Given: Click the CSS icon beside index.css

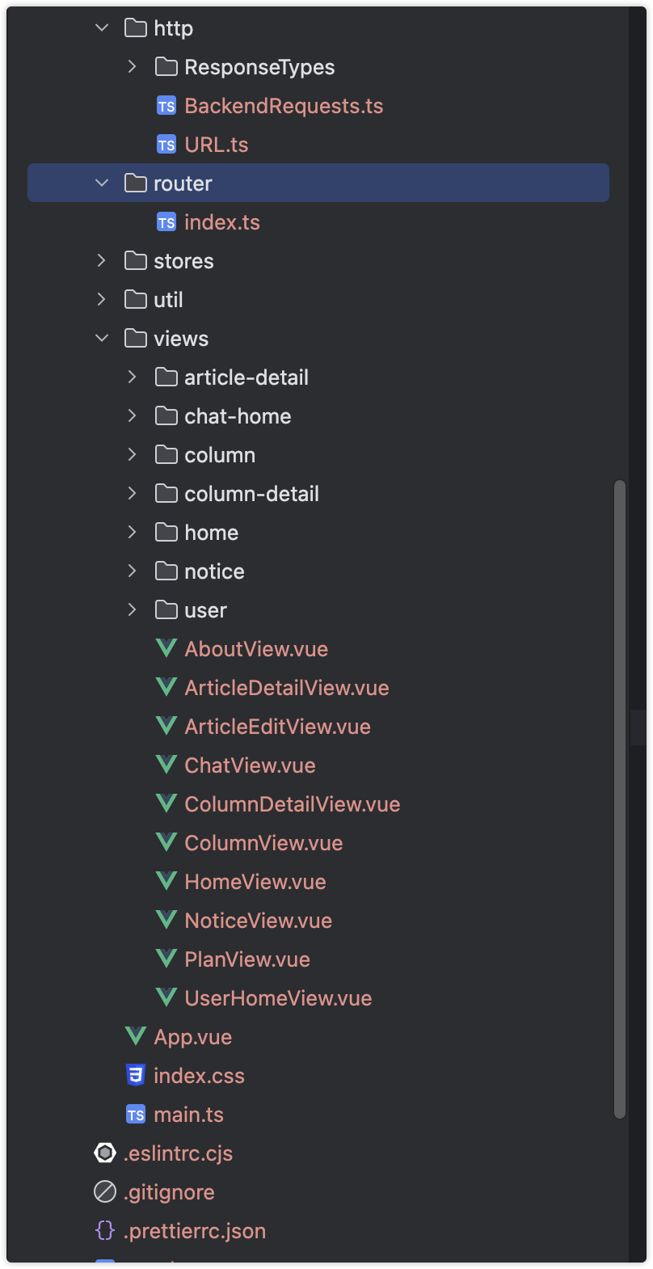Looking at the screenshot, I should (136, 1076).
